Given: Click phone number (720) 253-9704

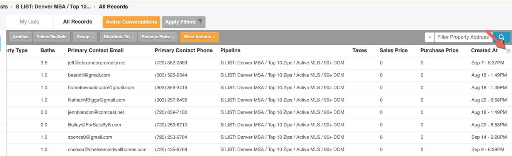Looking at the screenshot, I should click(171, 137).
